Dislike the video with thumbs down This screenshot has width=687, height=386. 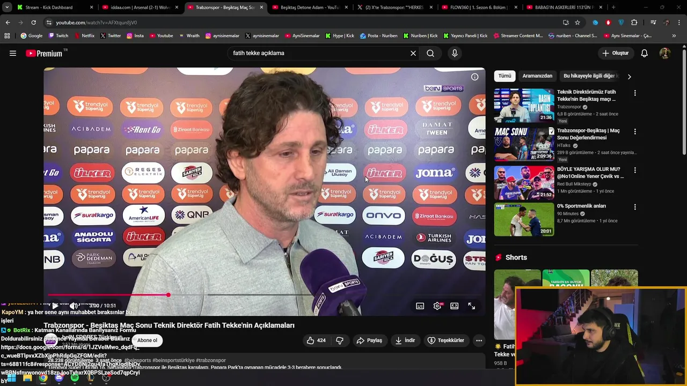point(339,340)
